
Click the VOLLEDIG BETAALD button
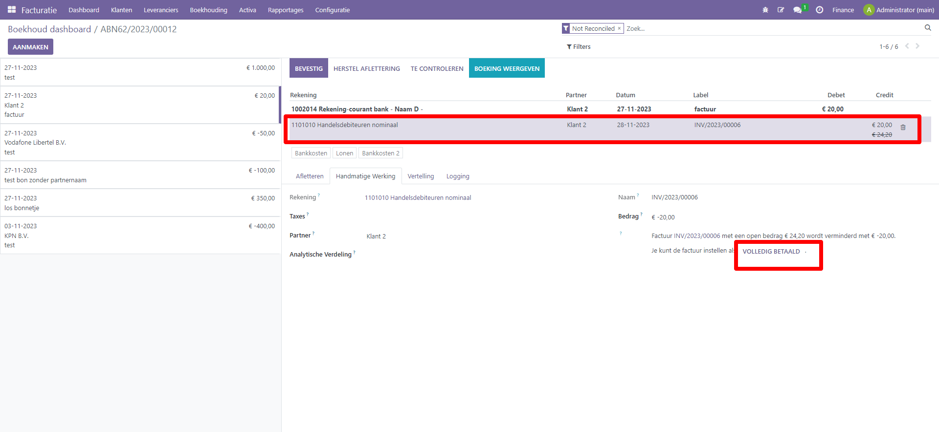pos(771,252)
